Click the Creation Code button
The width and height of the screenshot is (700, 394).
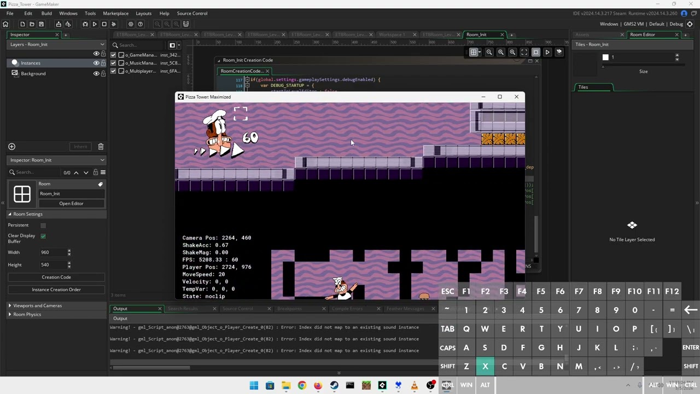point(56,277)
